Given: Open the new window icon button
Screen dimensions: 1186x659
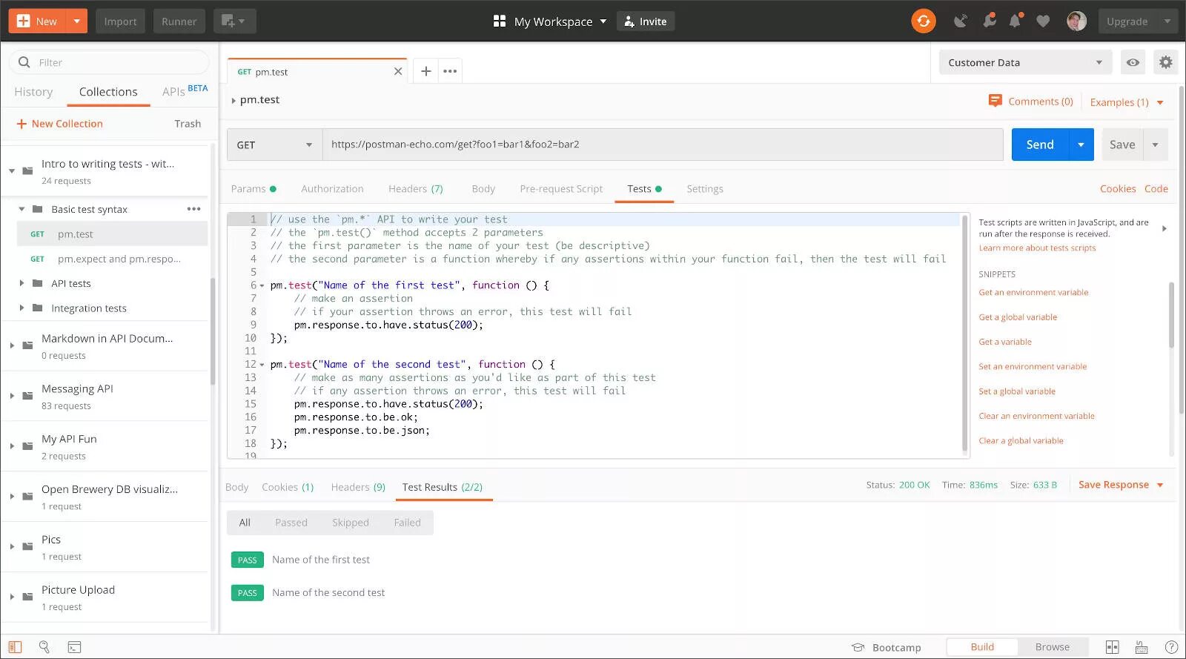Looking at the screenshot, I should coord(234,21).
